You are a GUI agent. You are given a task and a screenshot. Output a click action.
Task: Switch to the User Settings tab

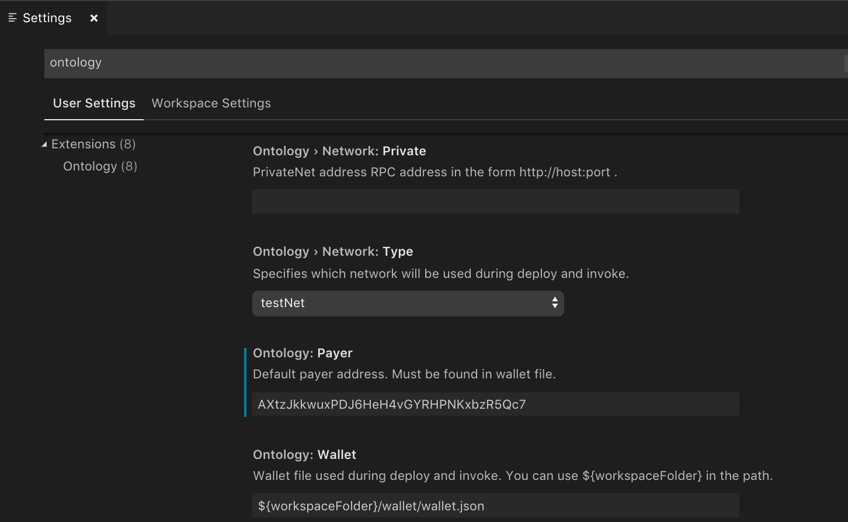point(94,103)
